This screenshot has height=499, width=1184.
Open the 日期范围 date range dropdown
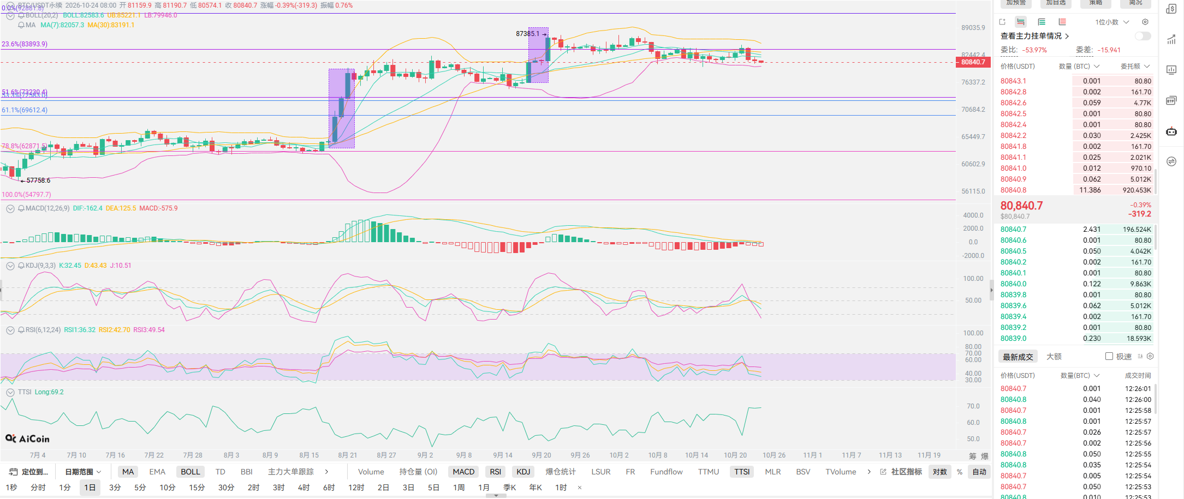click(x=83, y=472)
